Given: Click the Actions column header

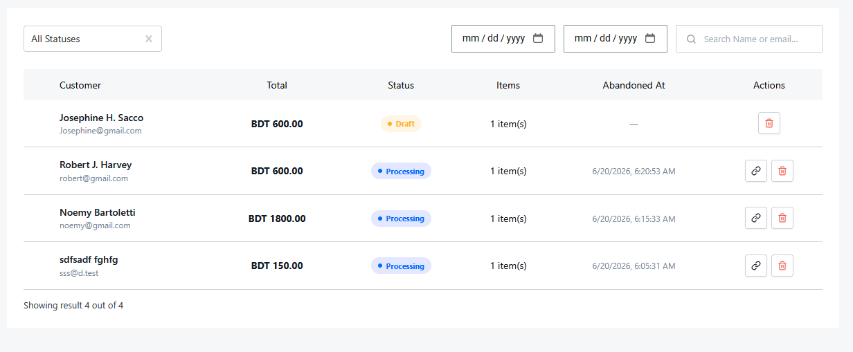Looking at the screenshot, I should (769, 85).
